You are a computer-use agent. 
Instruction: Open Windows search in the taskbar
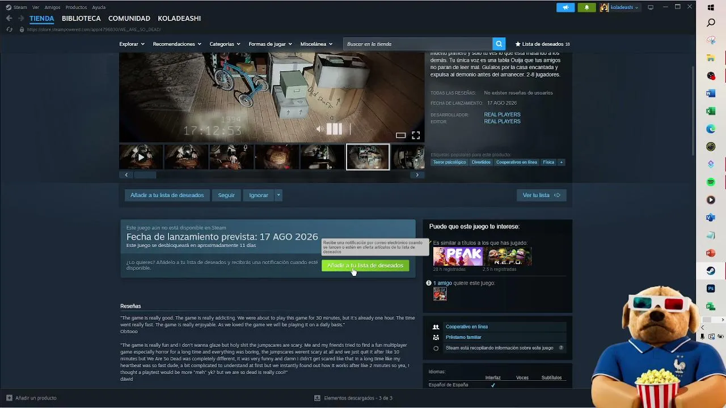pos(711,23)
